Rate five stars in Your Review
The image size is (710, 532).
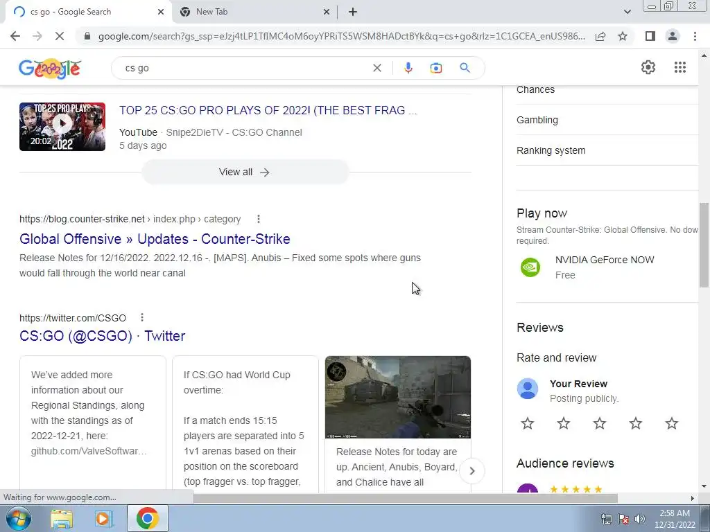tap(671, 423)
